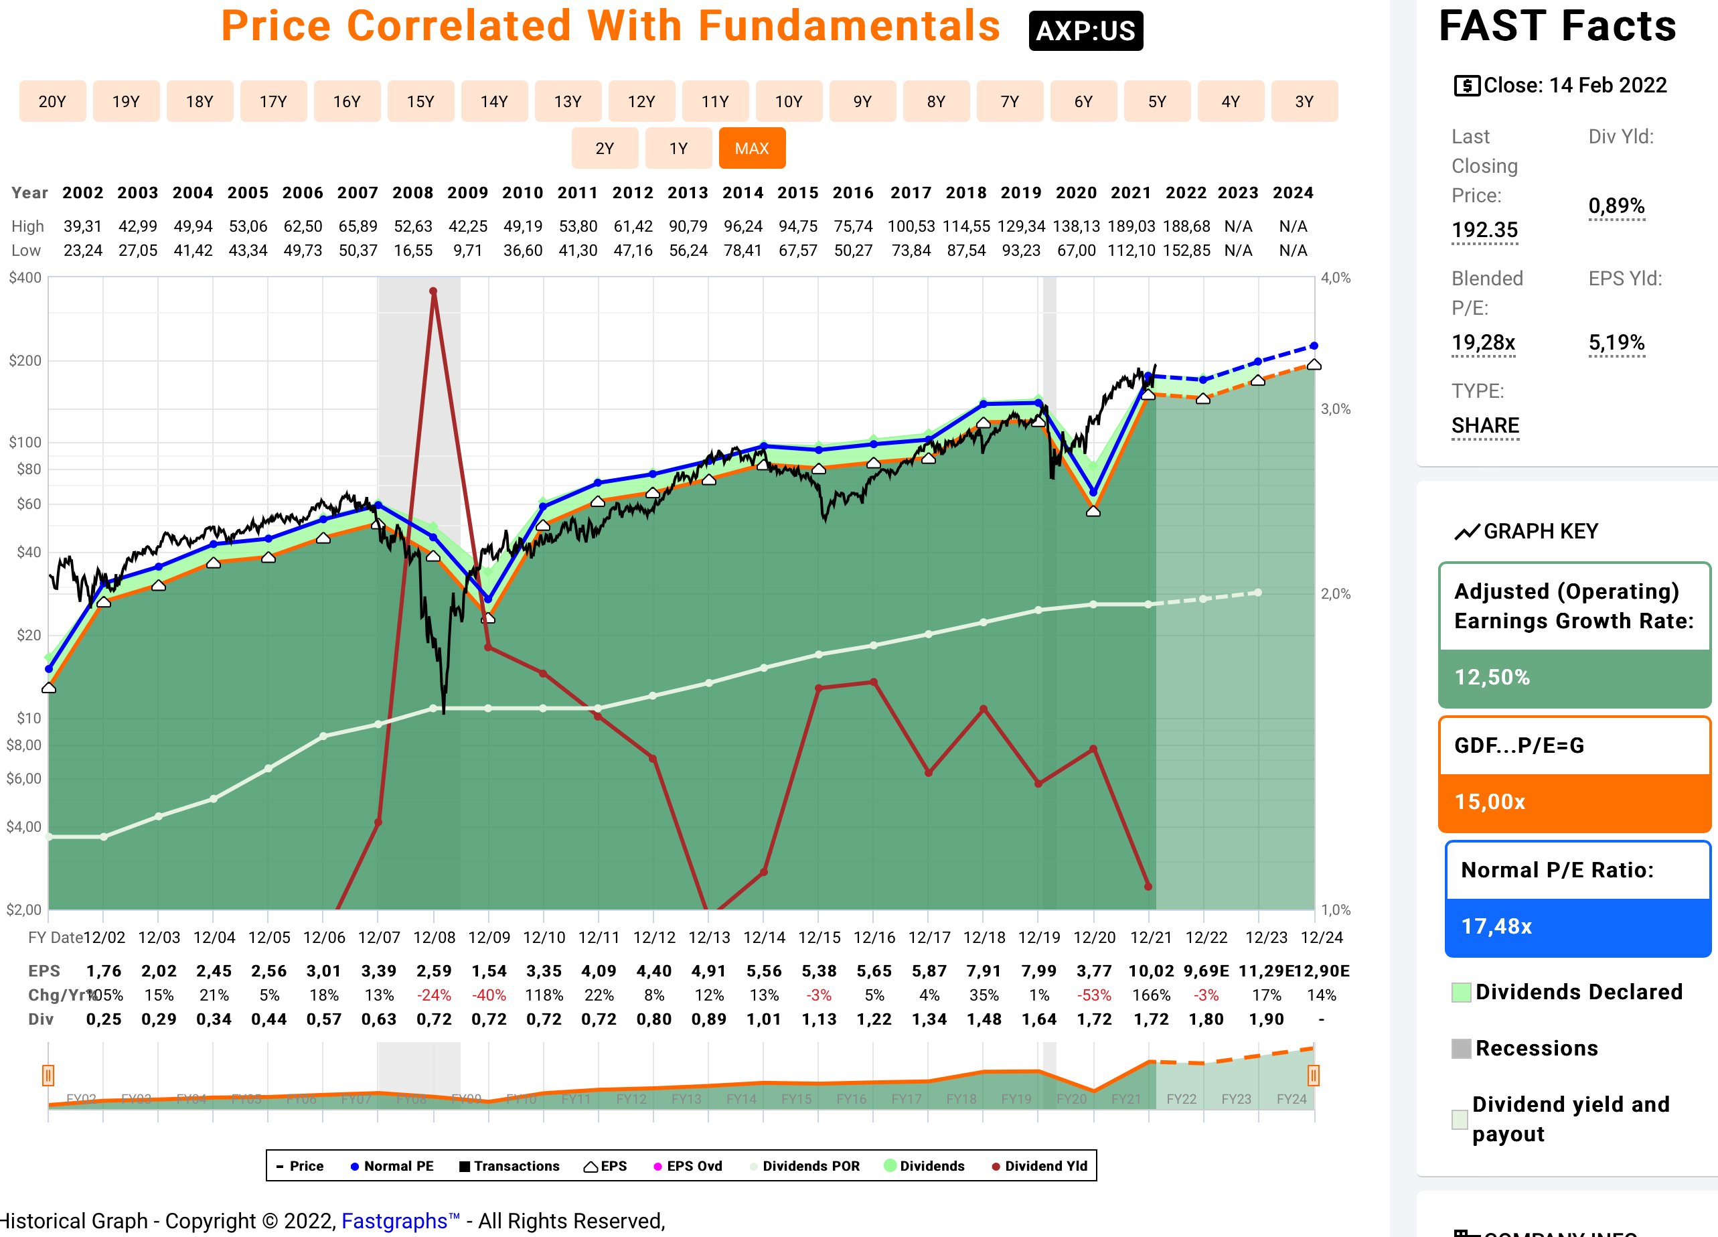Screen dimensions: 1718x1237
Task: Grab the left range slider handle
Action: pos(48,1075)
